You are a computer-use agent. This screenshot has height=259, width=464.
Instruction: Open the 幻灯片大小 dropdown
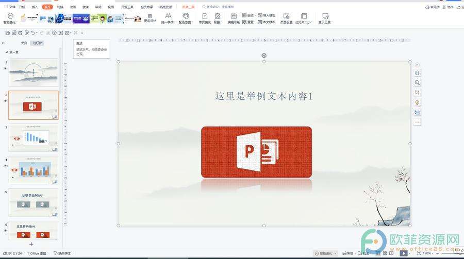coord(304,22)
